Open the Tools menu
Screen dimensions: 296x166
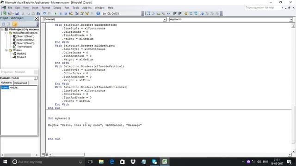(75, 8)
